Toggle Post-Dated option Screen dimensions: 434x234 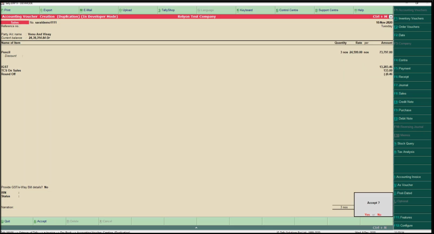point(412,193)
